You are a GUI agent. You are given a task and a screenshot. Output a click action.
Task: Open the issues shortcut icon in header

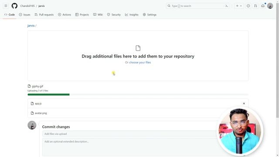[x=248, y=6]
